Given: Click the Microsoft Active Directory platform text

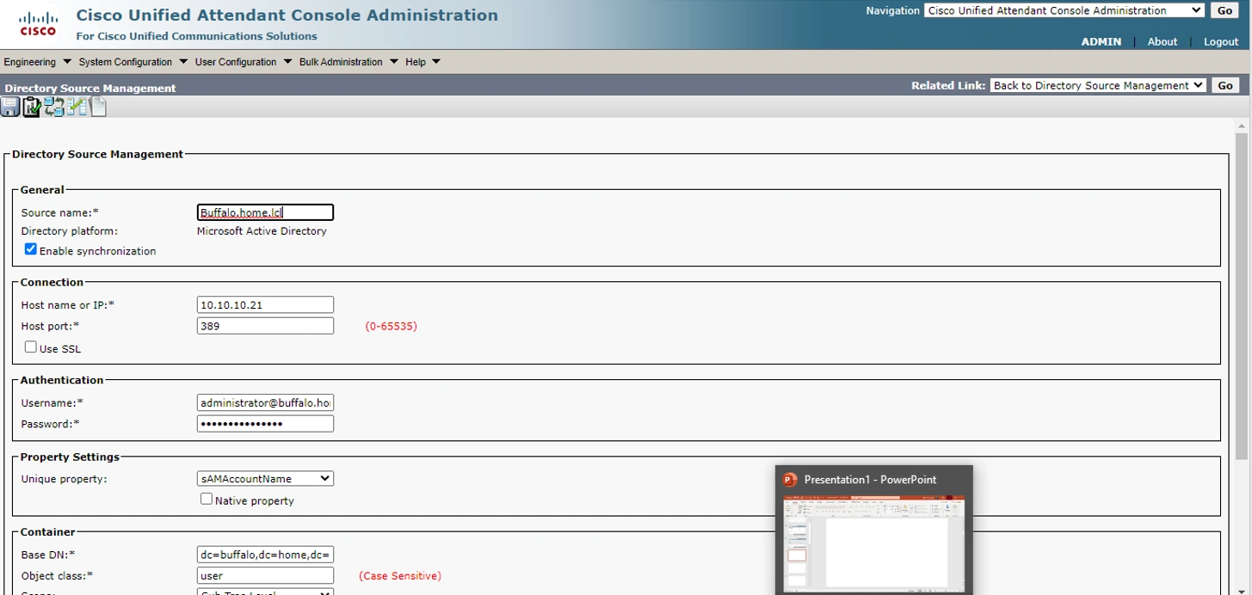Looking at the screenshot, I should tap(262, 231).
